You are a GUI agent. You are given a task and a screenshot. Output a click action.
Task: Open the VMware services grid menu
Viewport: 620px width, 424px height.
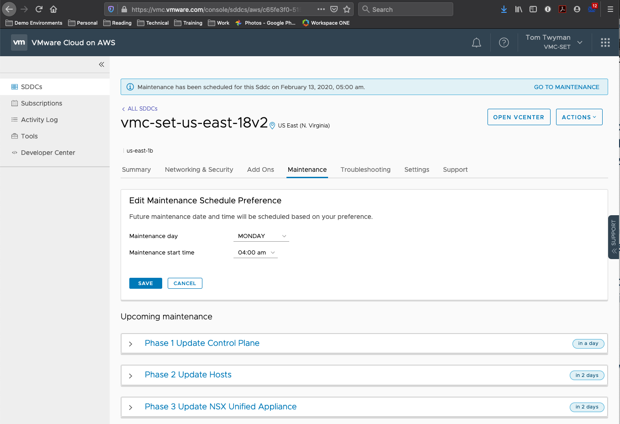pos(605,42)
